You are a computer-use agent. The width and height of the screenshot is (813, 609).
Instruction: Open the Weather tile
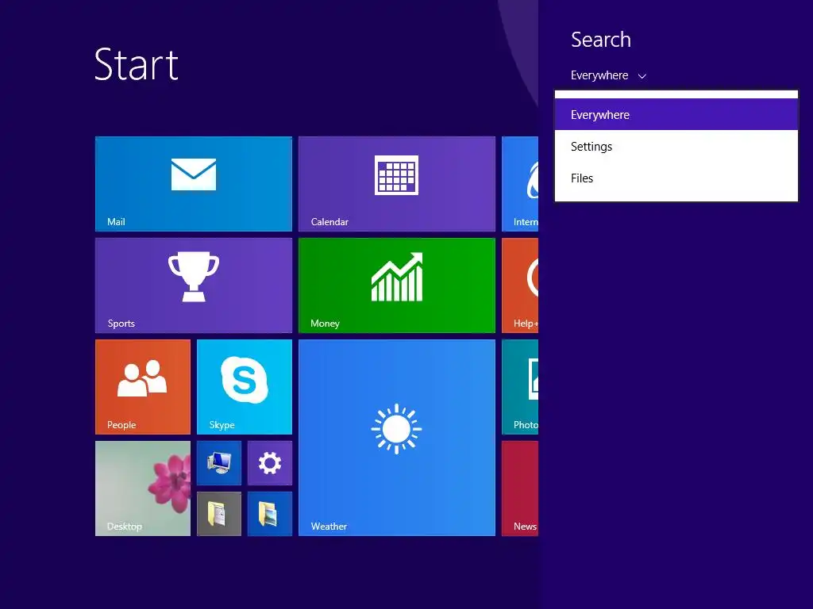[397, 438]
